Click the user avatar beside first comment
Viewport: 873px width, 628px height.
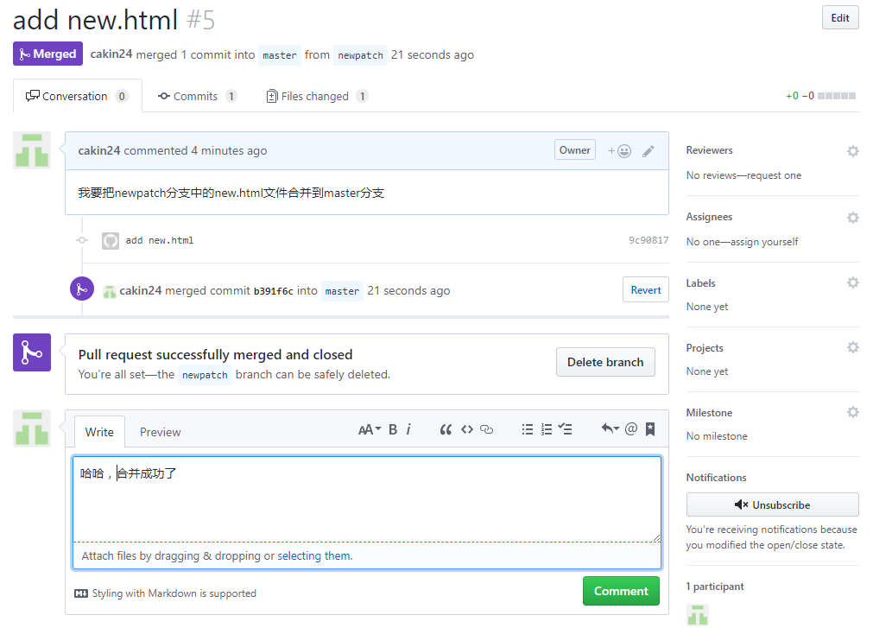[32, 150]
